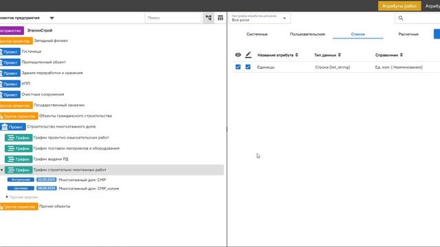The width and height of the screenshot is (440, 247).
Task: Select Прочие объекты group
Action: (x=55, y=207)
